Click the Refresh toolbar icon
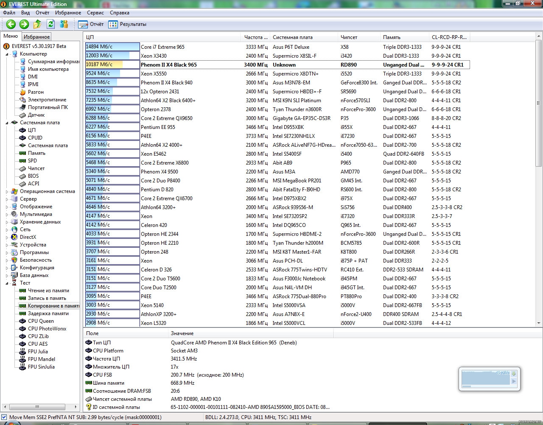Viewport: 543px width, 425px height. [x=51, y=24]
